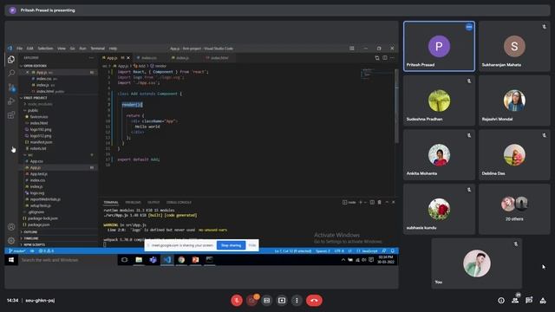Open package.json in the explorer
The height and width of the screenshot is (312, 555).
(x=38, y=224)
